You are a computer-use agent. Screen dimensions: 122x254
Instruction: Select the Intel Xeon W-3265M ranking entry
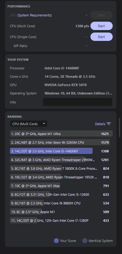pos(61,142)
